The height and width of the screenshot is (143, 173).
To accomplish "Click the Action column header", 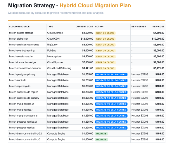I will 112,27.
